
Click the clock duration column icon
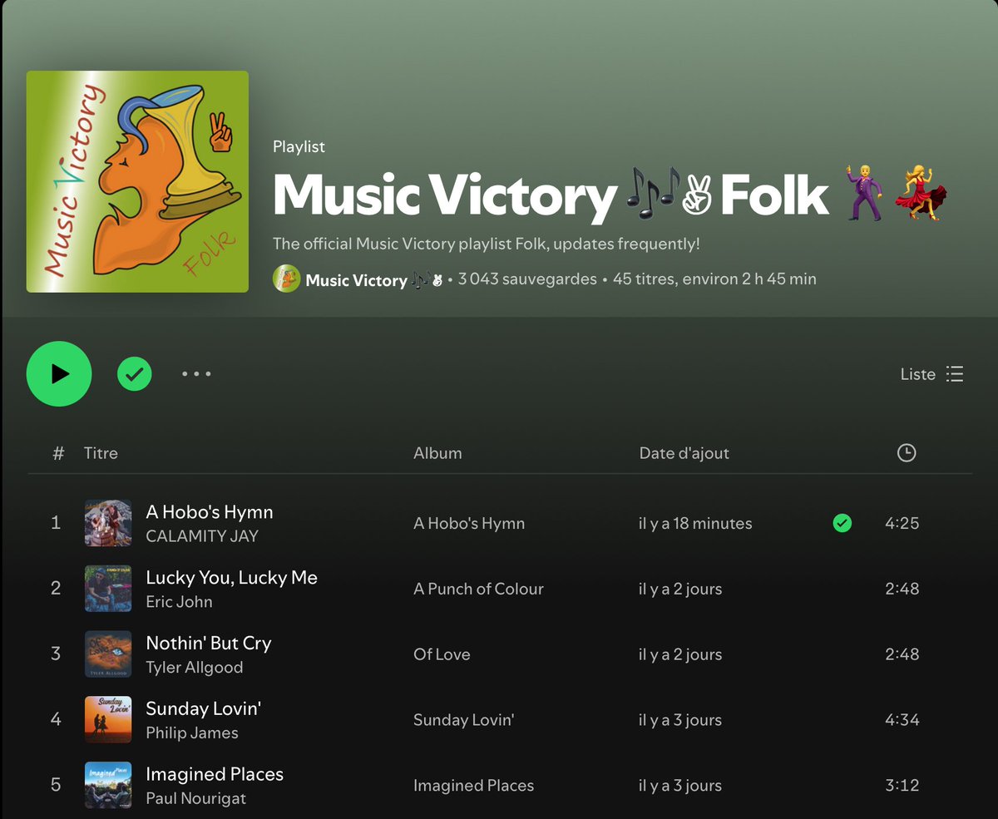pyautogui.click(x=907, y=453)
